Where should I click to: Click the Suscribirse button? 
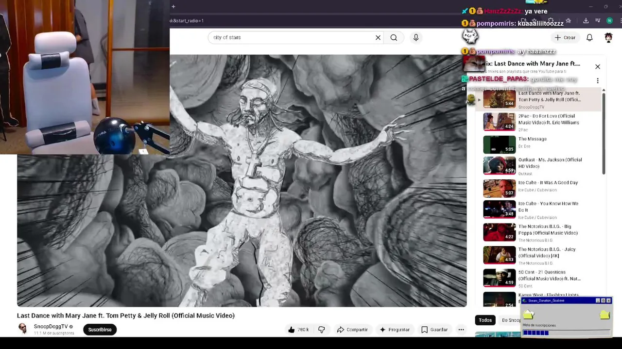(x=100, y=330)
